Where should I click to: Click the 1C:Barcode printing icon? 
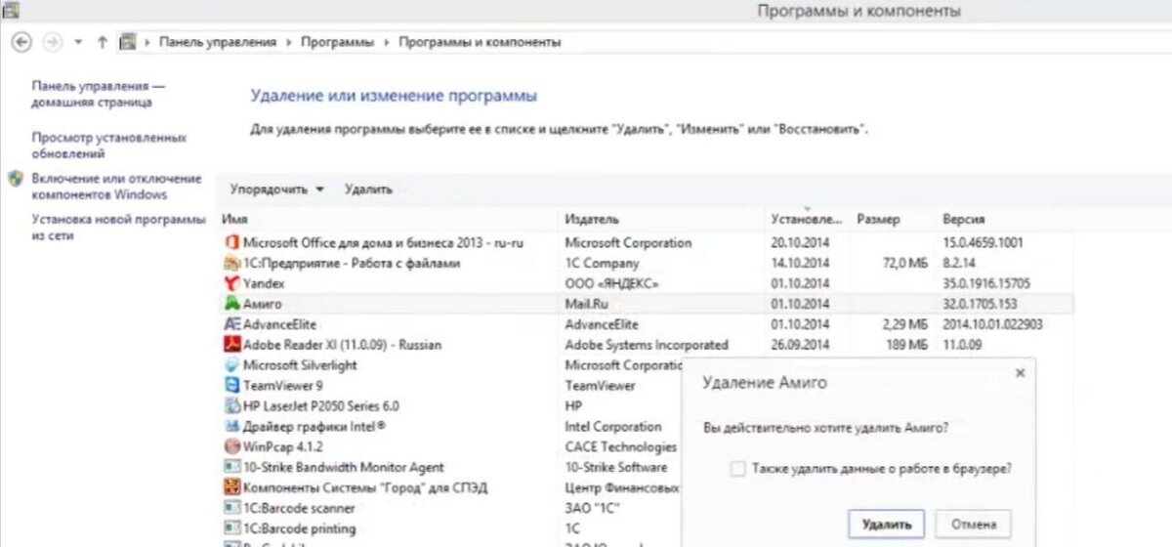[x=232, y=528]
